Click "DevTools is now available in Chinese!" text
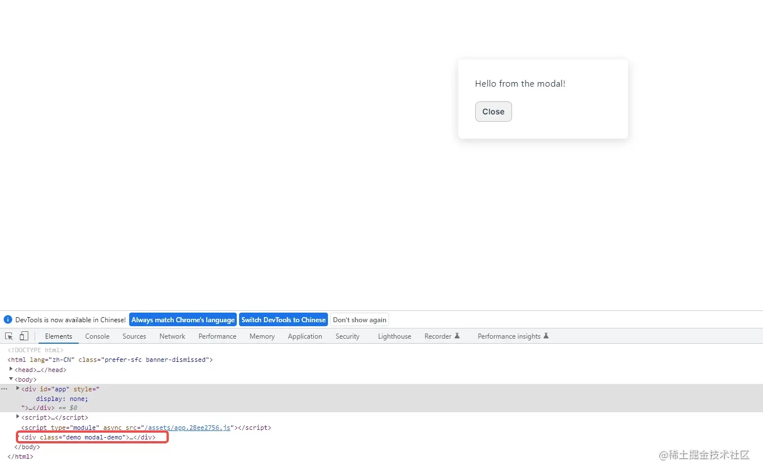Viewport: 763px width, 474px height. tap(71, 320)
